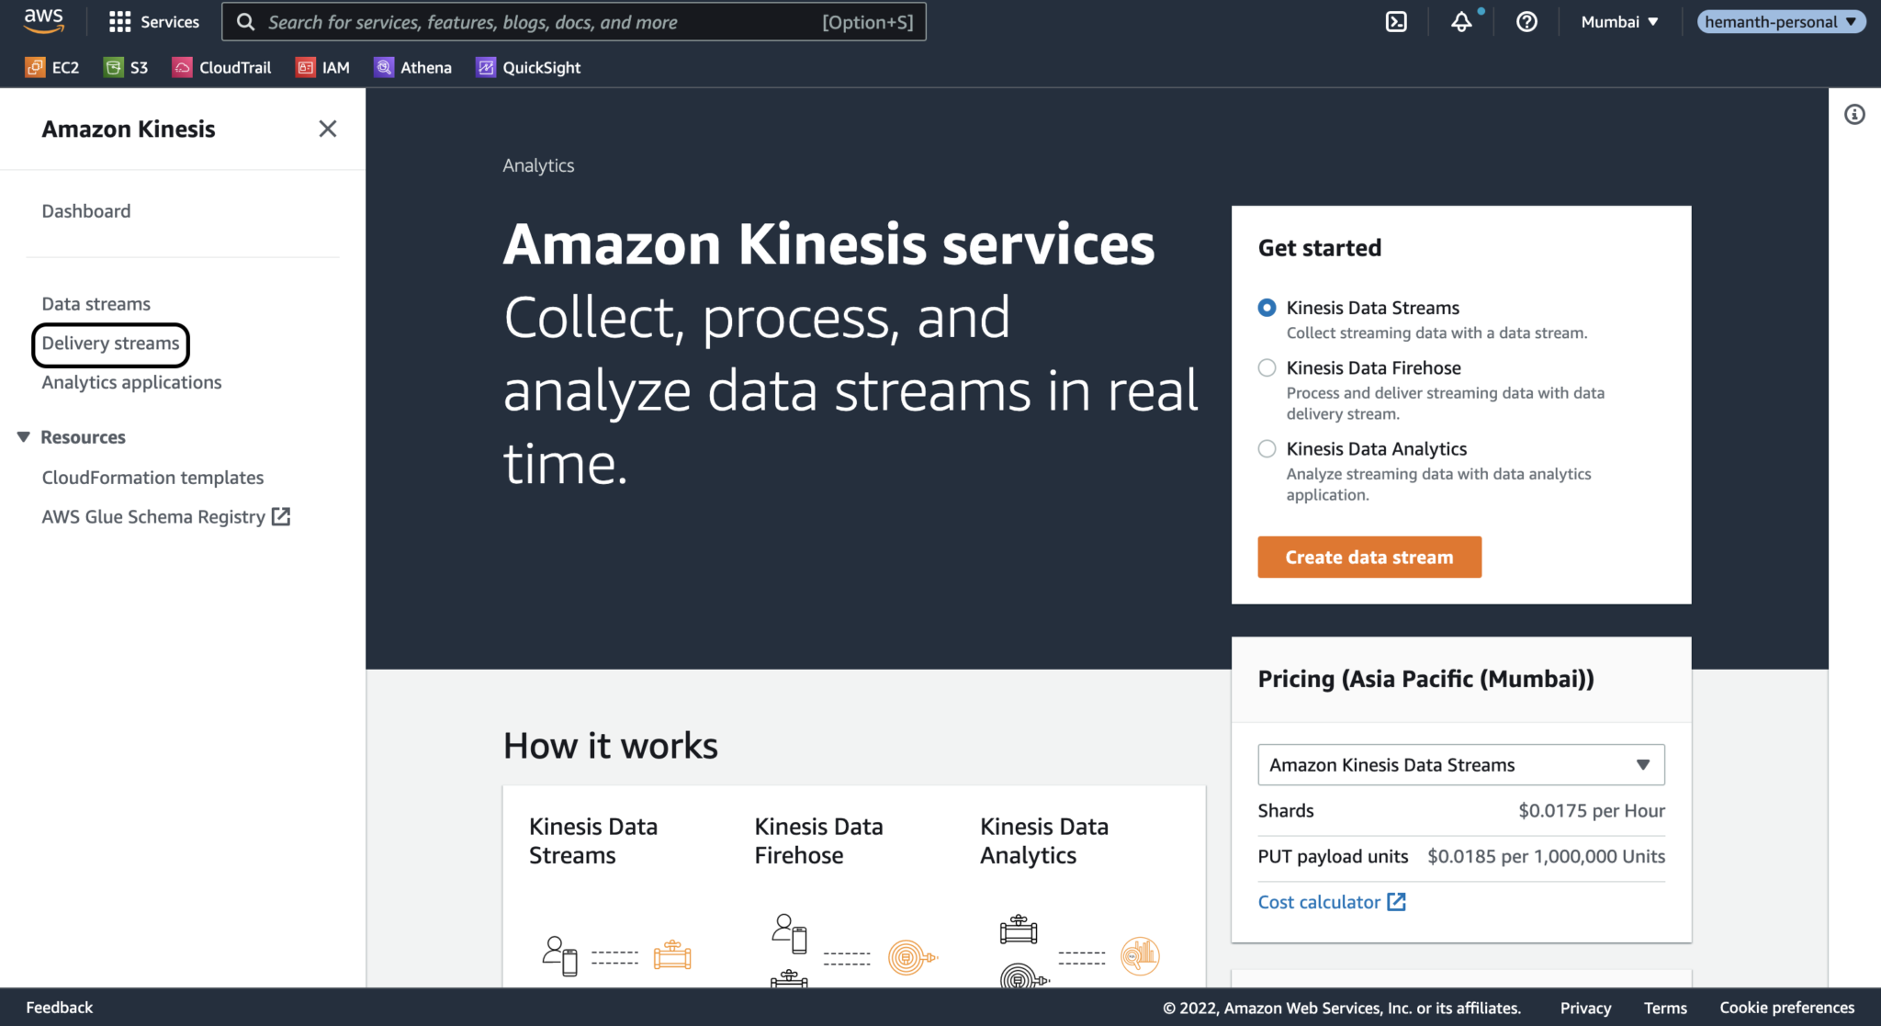The image size is (1881, 1026).
Task: Open the S3 favorites shortcut
Action: click(126, 66)
